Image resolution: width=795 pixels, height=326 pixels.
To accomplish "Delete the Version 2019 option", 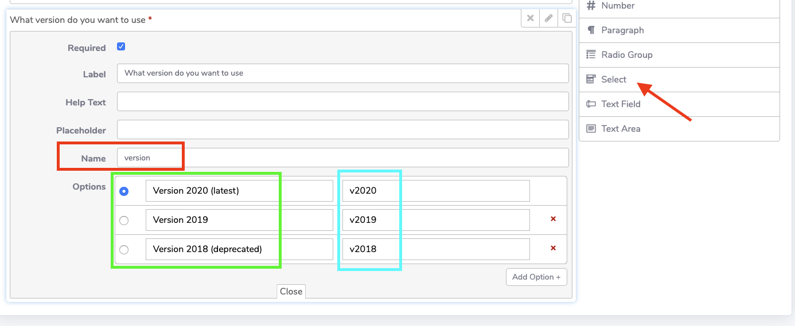I will (x=553, y=219).
